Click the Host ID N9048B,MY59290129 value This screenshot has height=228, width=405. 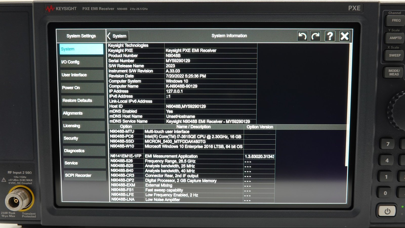(x=186, y=106)
